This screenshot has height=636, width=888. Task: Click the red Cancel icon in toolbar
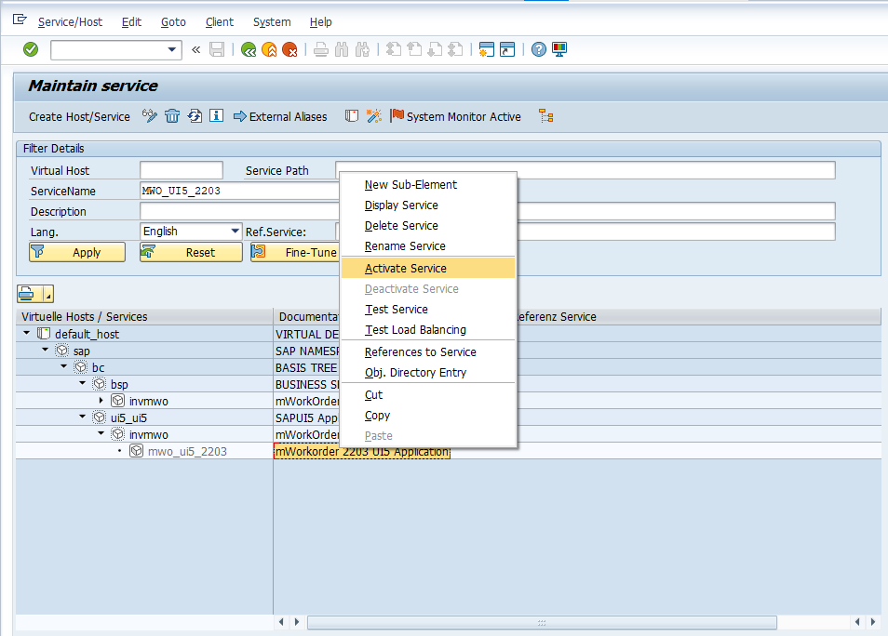289,49
